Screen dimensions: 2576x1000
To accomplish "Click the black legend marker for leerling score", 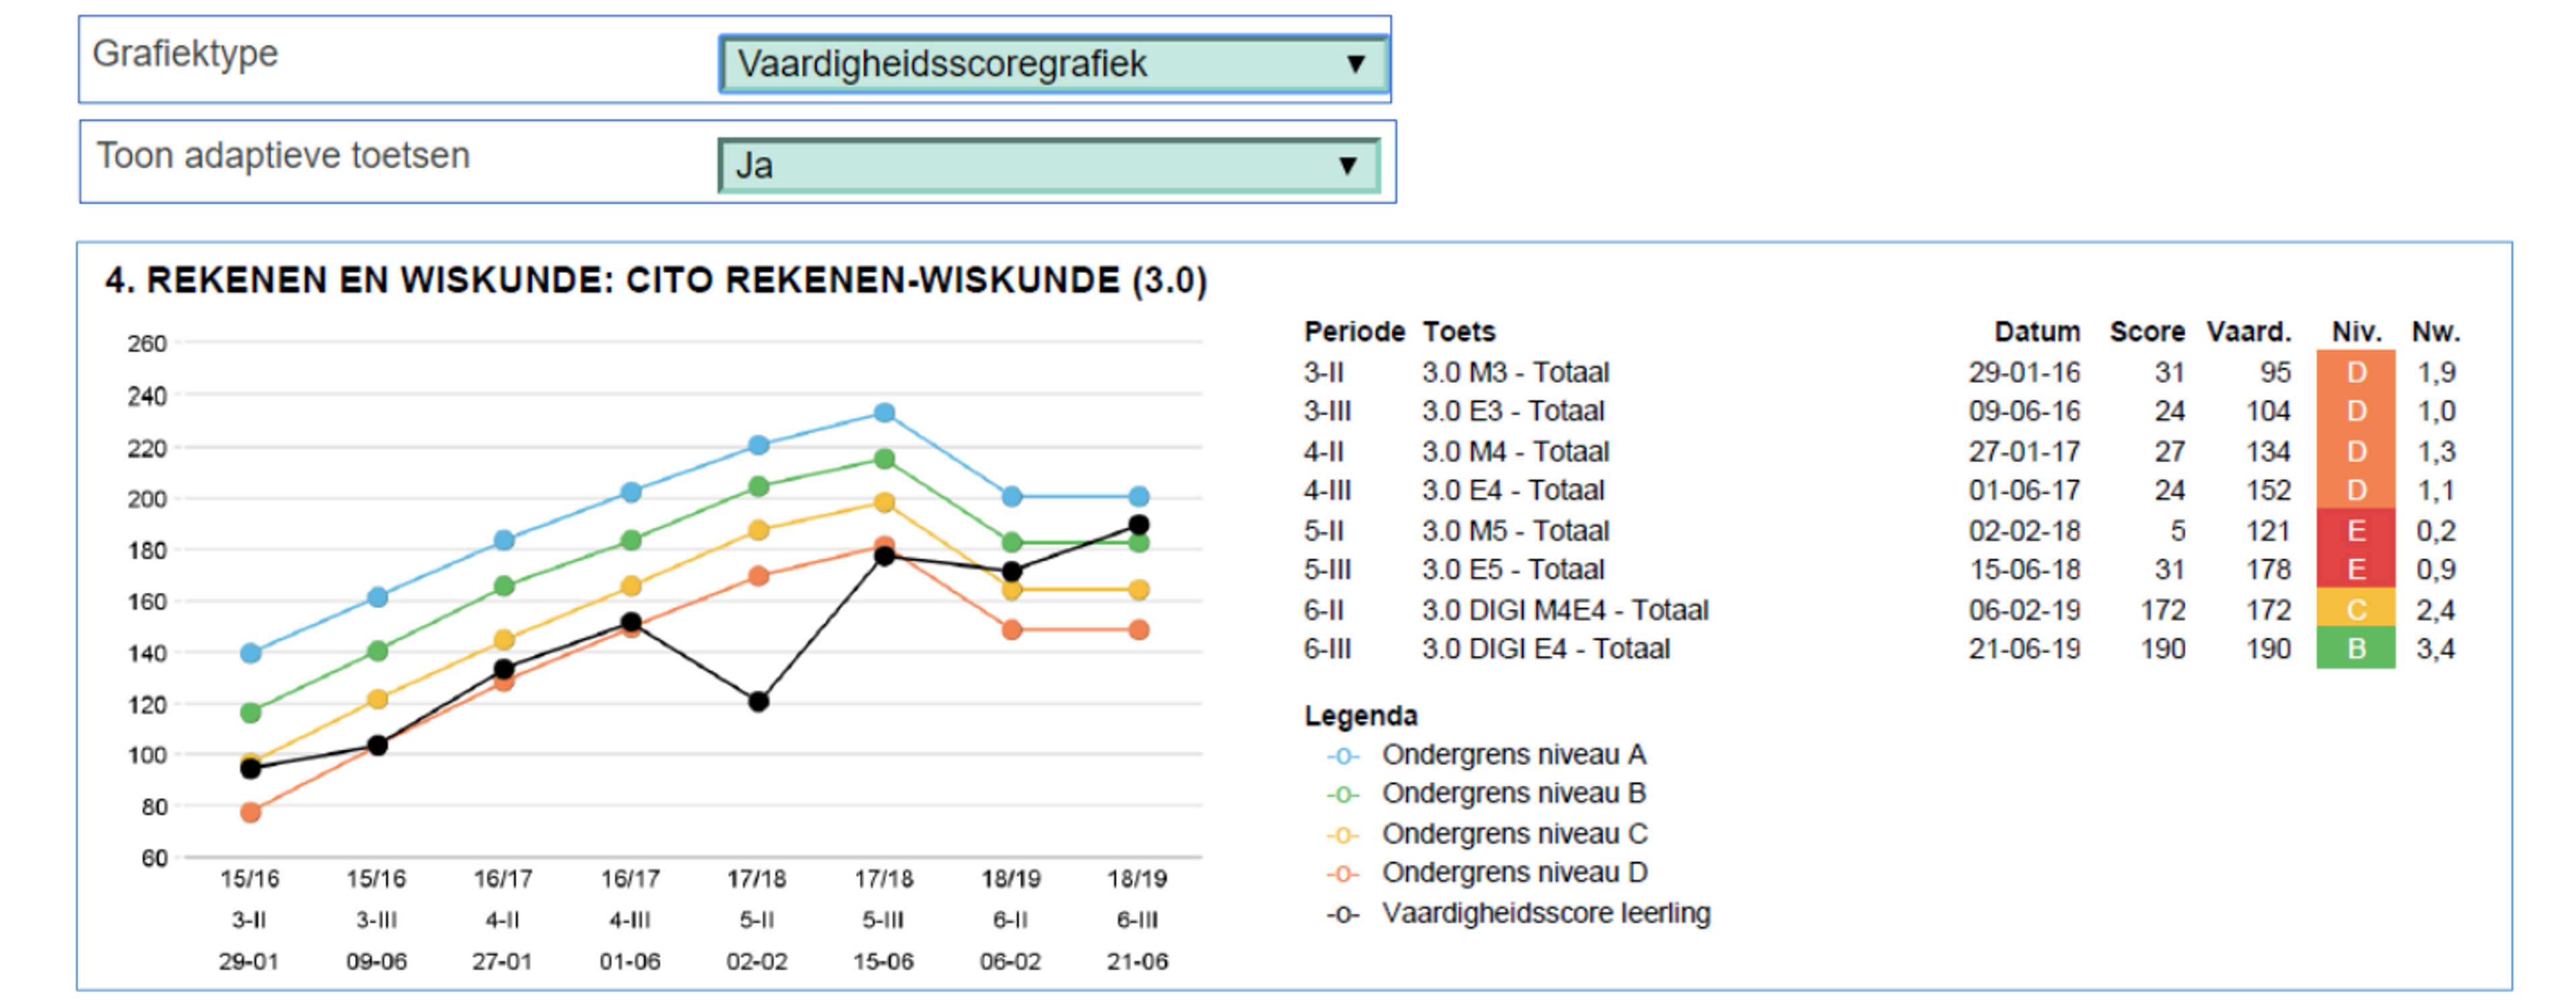I will click(x=1342, y=915).
